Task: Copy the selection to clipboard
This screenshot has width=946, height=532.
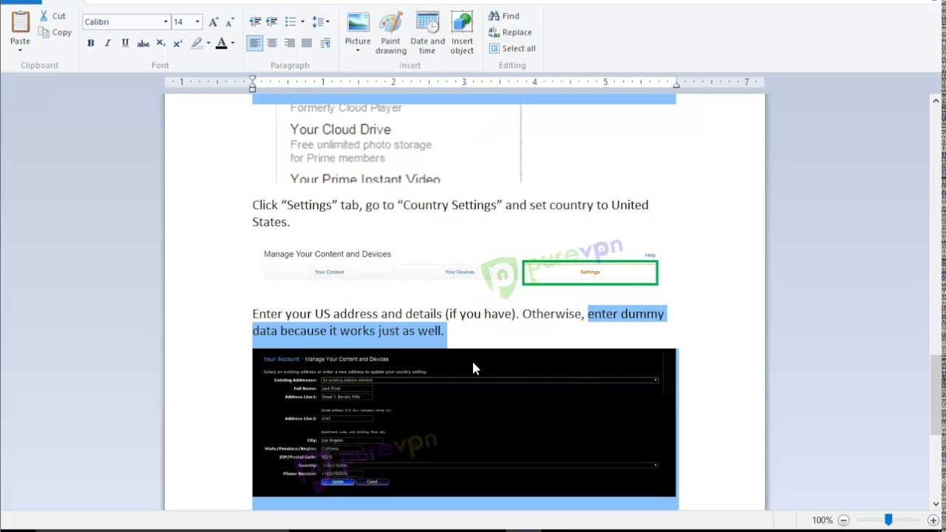Action: (55, 33)
